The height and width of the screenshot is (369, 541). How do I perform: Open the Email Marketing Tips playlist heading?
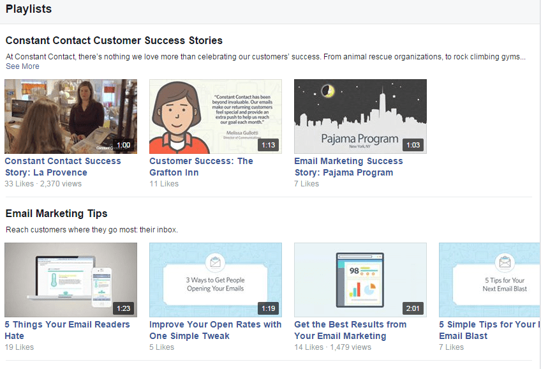56,213
